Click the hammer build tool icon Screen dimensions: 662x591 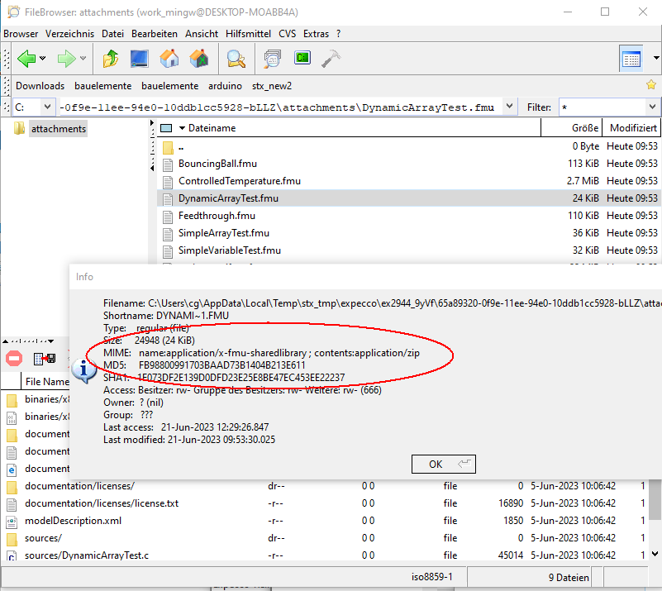point(331,59)
